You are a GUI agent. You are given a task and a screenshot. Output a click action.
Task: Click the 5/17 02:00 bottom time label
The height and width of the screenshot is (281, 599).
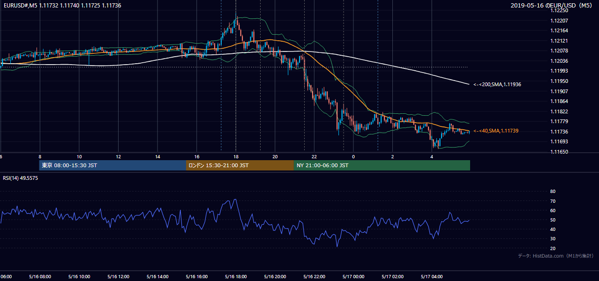point(392,277)
